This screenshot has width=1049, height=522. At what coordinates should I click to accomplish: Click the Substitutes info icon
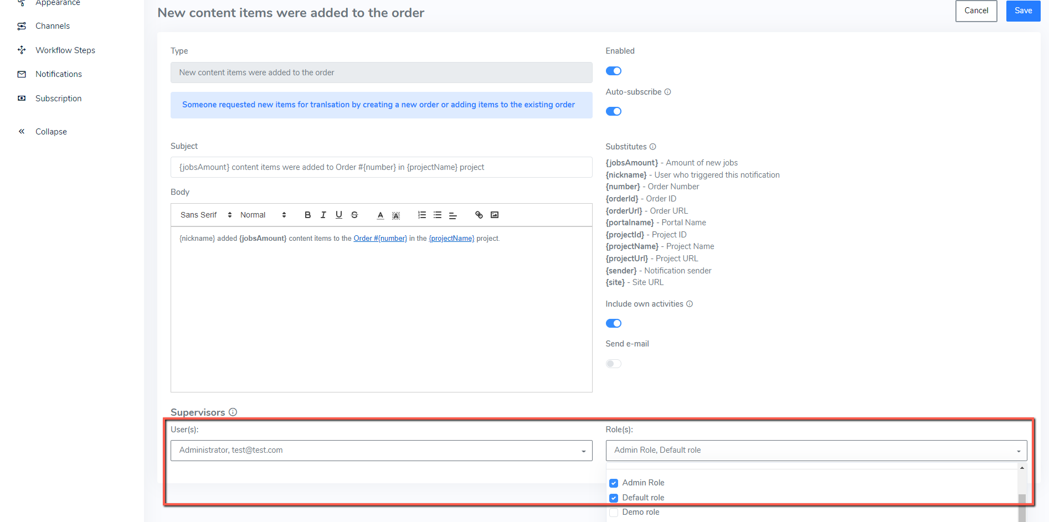[653, 147]
